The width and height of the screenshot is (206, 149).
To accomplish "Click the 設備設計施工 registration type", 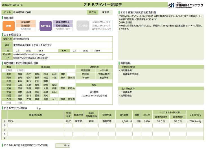I will (x=63, y=26).
